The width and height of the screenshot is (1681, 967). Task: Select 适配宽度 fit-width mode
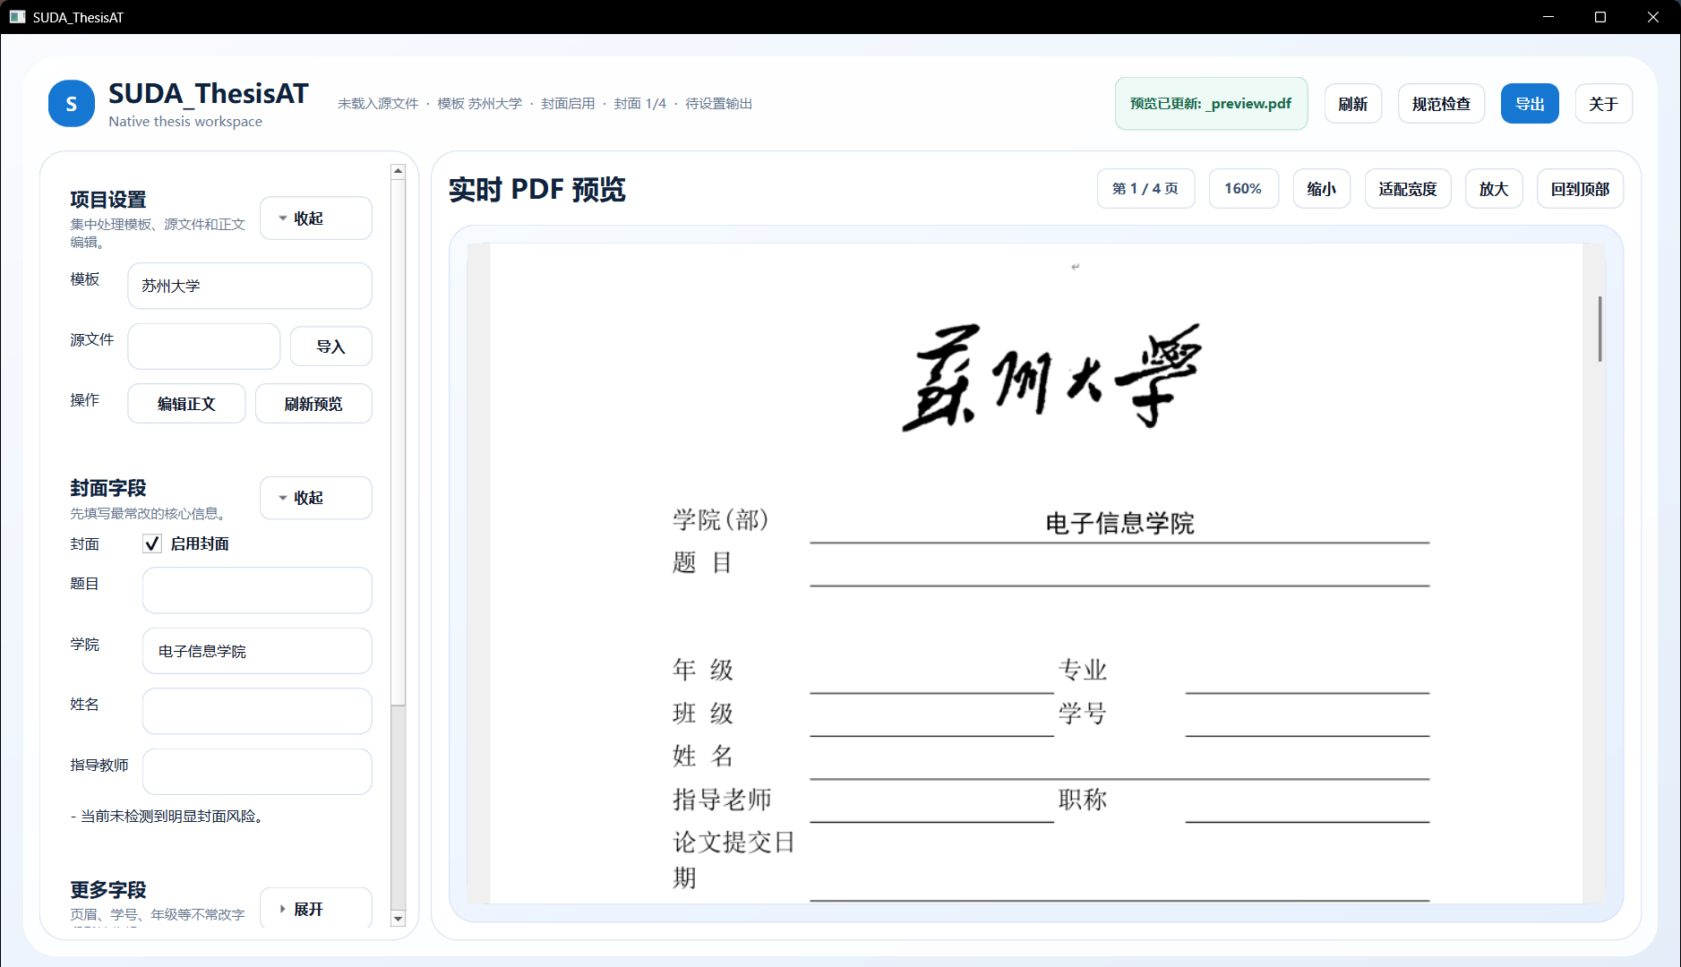click(x=1406, y=188)
